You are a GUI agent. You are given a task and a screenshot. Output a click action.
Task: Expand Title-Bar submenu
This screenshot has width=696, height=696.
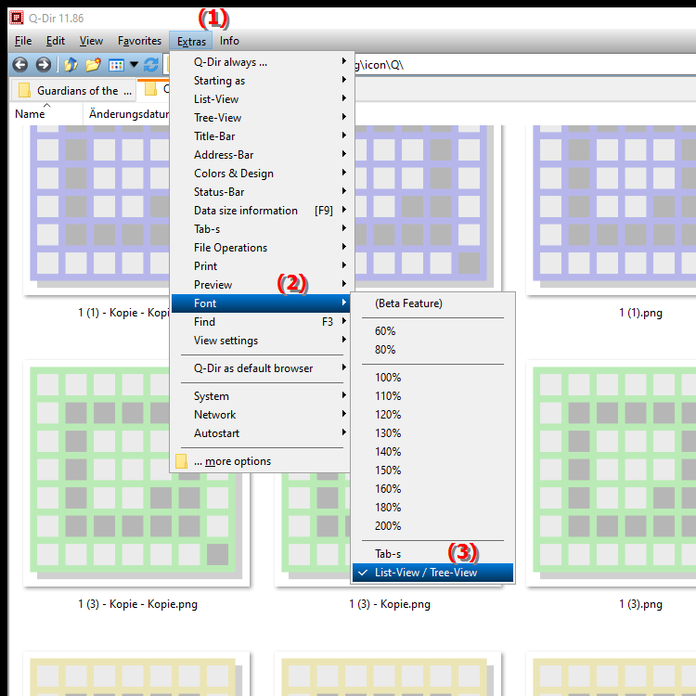coord(261,136)
